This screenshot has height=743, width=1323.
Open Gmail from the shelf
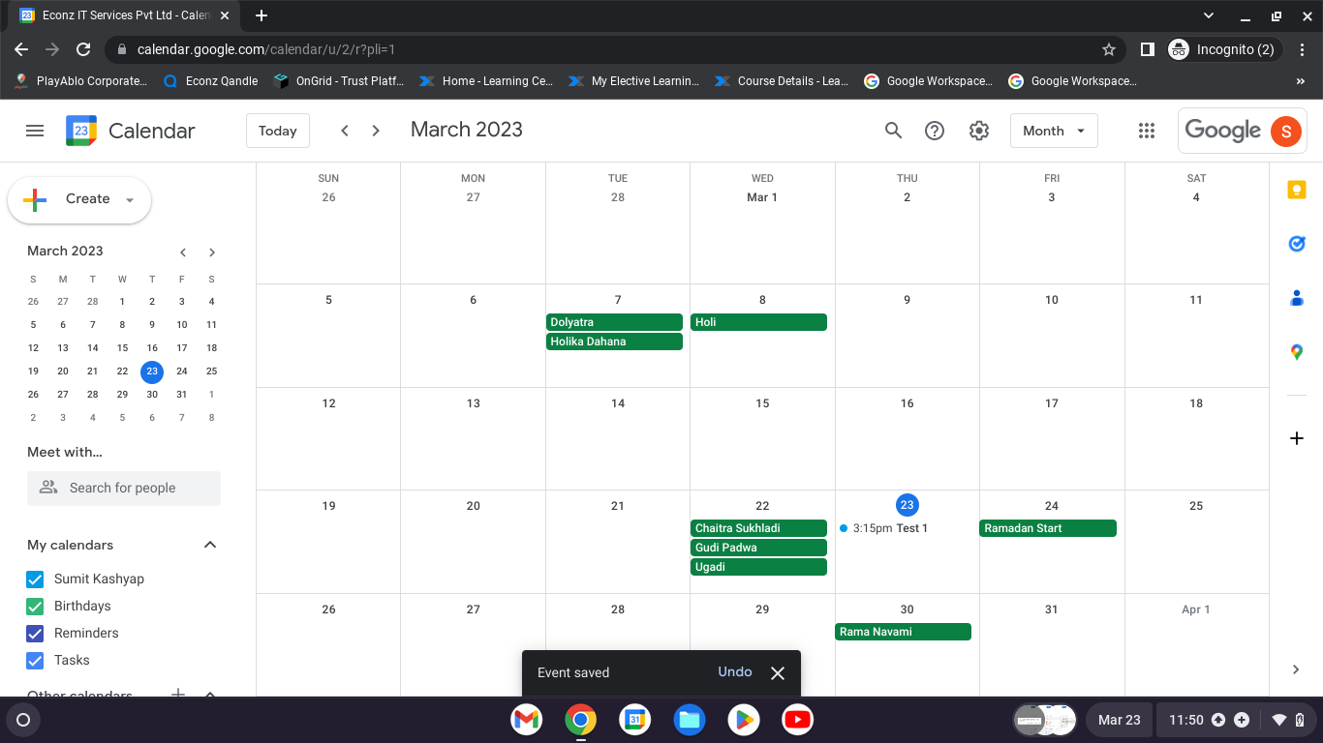pyautogui.click(x=527, y=720)
